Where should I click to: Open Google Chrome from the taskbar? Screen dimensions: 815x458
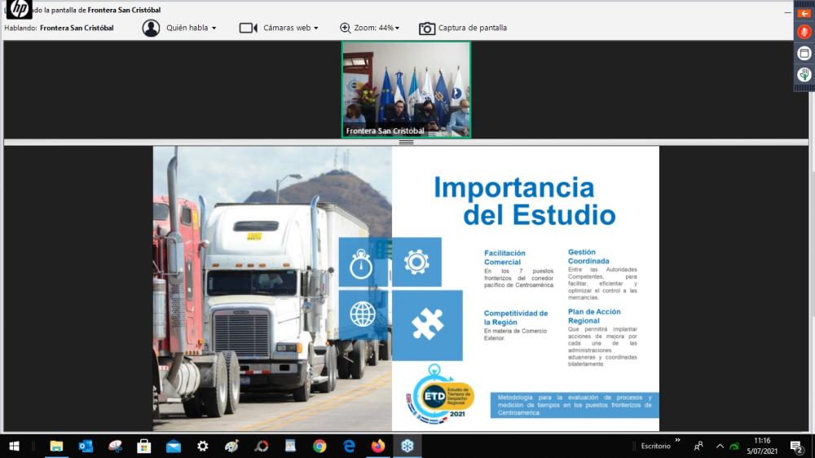[319, 446]
